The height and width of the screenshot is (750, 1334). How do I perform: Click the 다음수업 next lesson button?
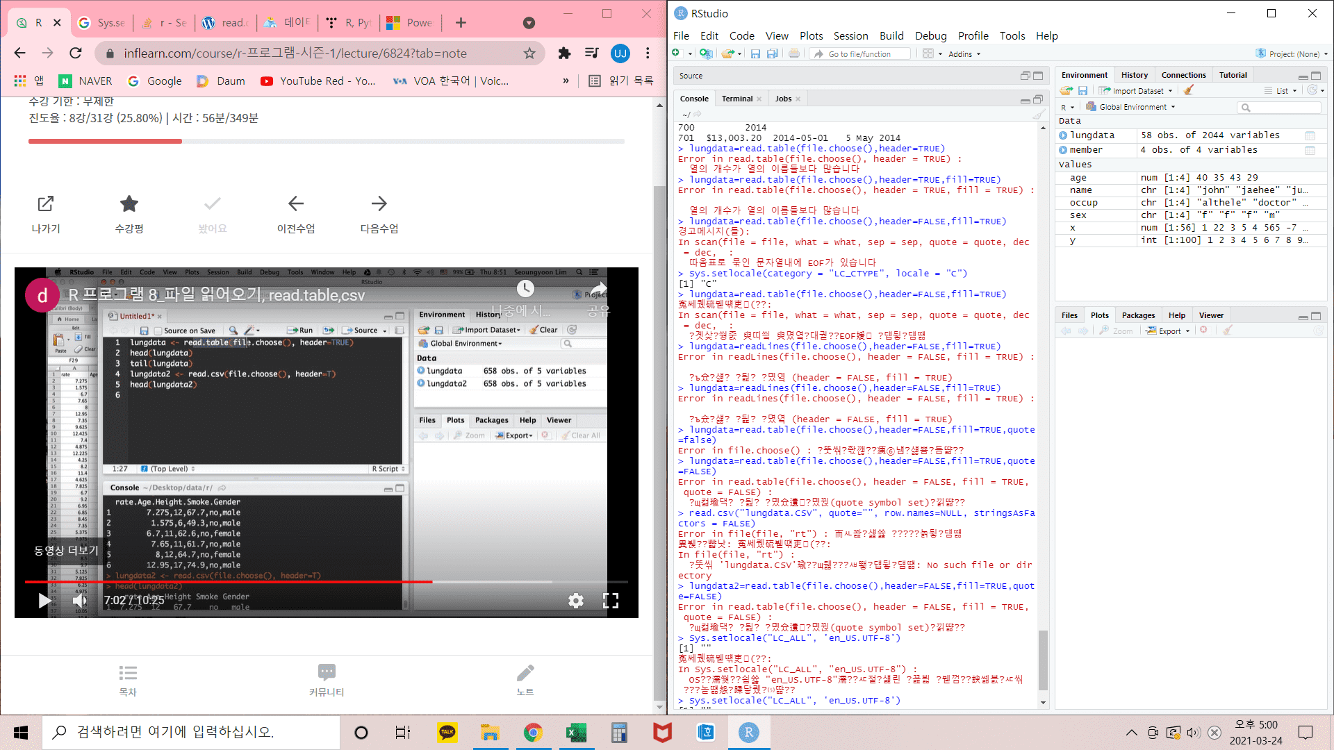(379, 214)
